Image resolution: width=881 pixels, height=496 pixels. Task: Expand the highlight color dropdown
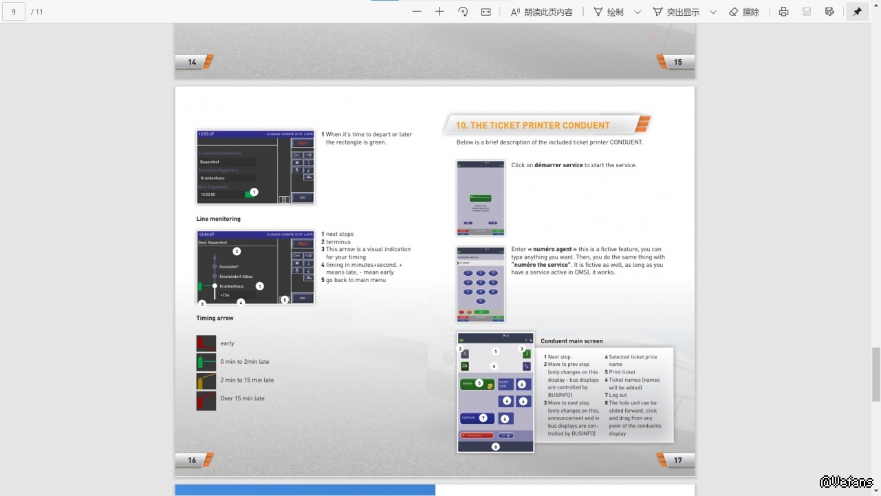click(713, 12)
